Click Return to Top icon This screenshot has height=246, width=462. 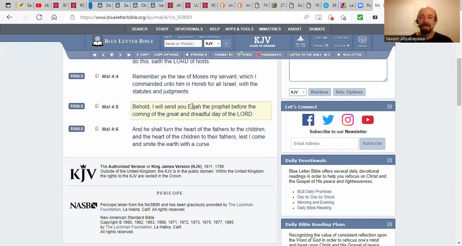[301, 42]
